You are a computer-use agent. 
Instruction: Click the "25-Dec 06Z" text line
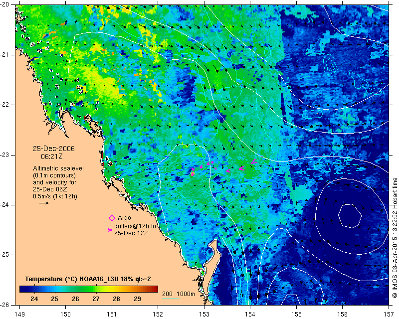(50, 189)
